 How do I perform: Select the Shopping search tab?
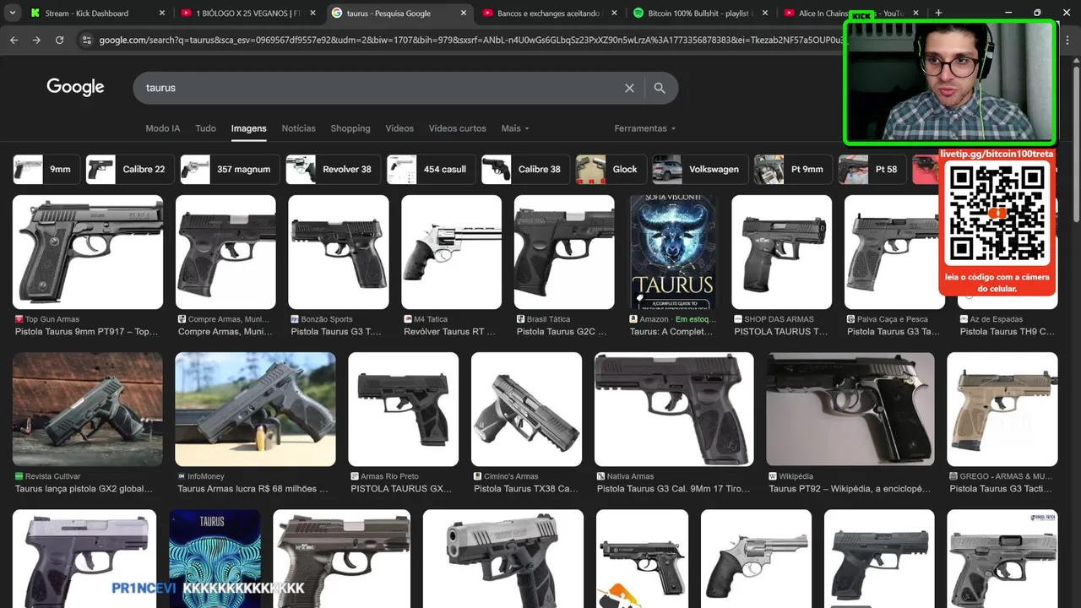tap(350, 128)
